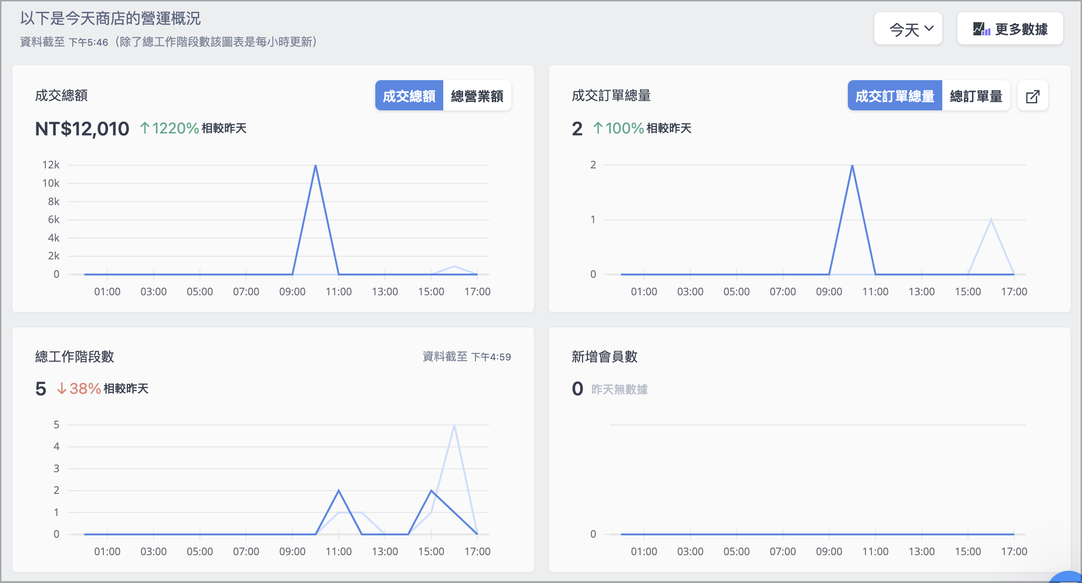Click the chart icon in 更多數據
This screenshot has width=1082, height=583.
pos(981,29)
